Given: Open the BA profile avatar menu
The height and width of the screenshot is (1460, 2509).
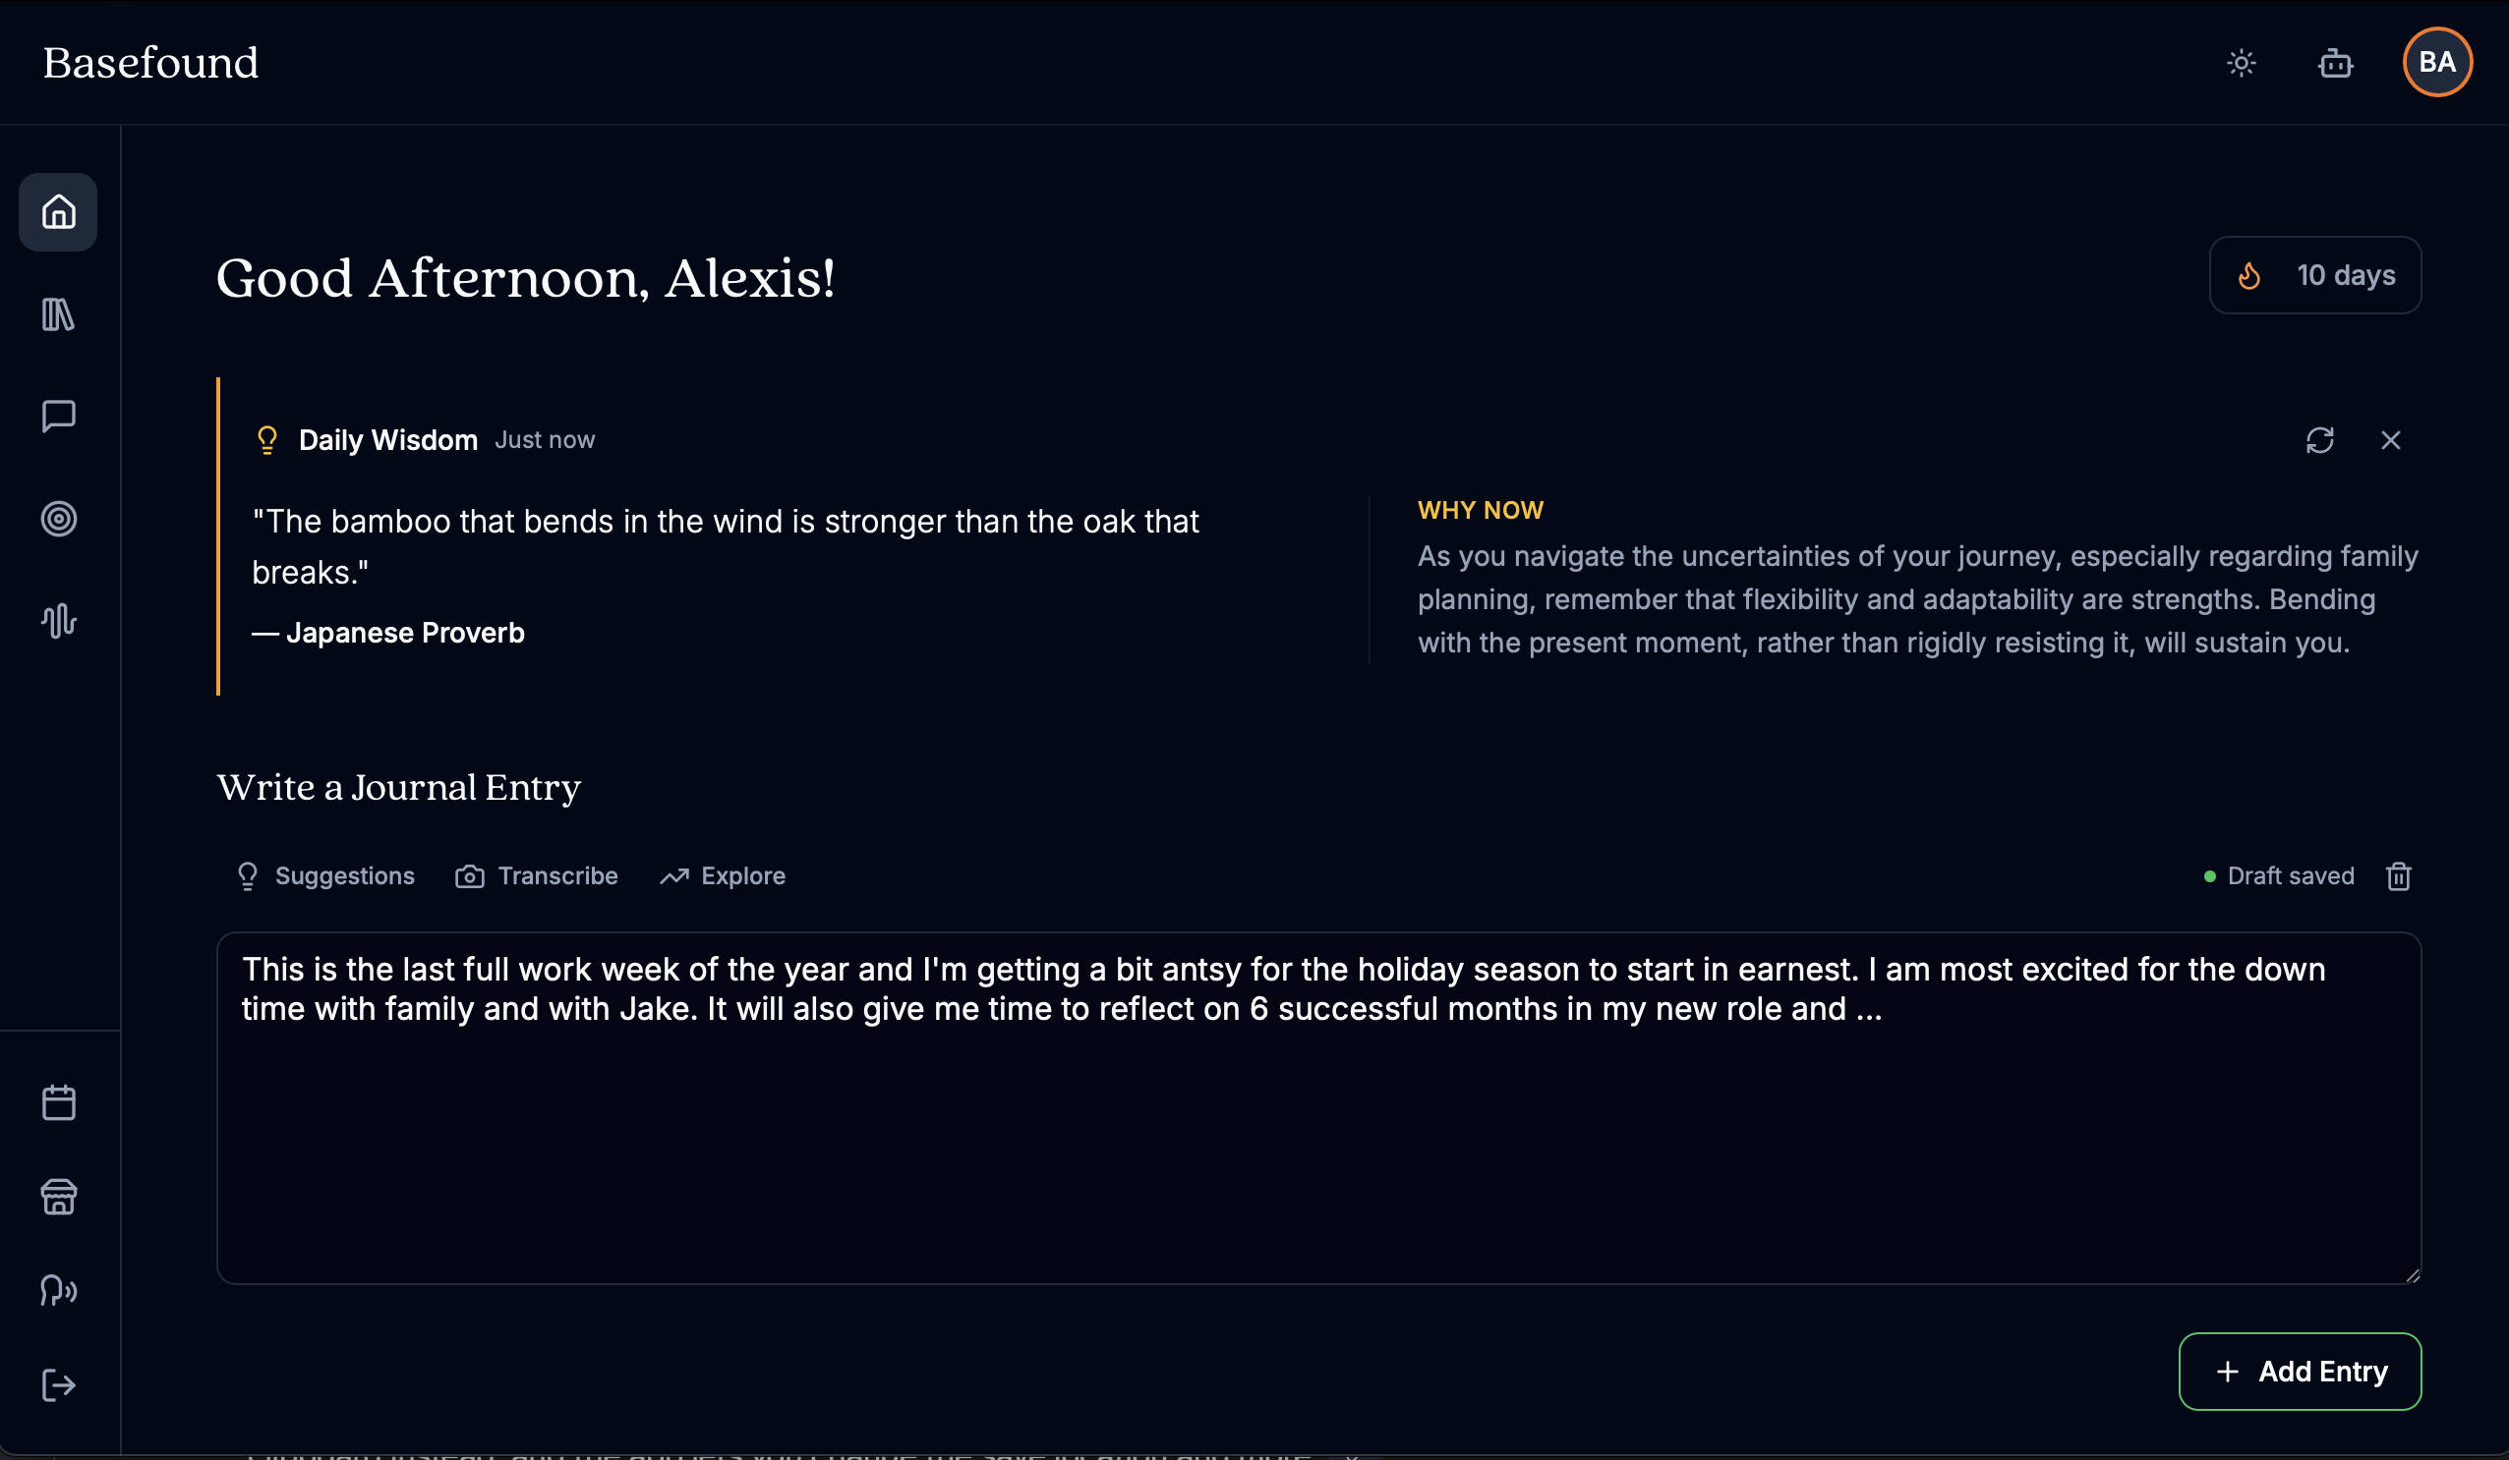Looking at the screenshot, I should pos(2436,63).
